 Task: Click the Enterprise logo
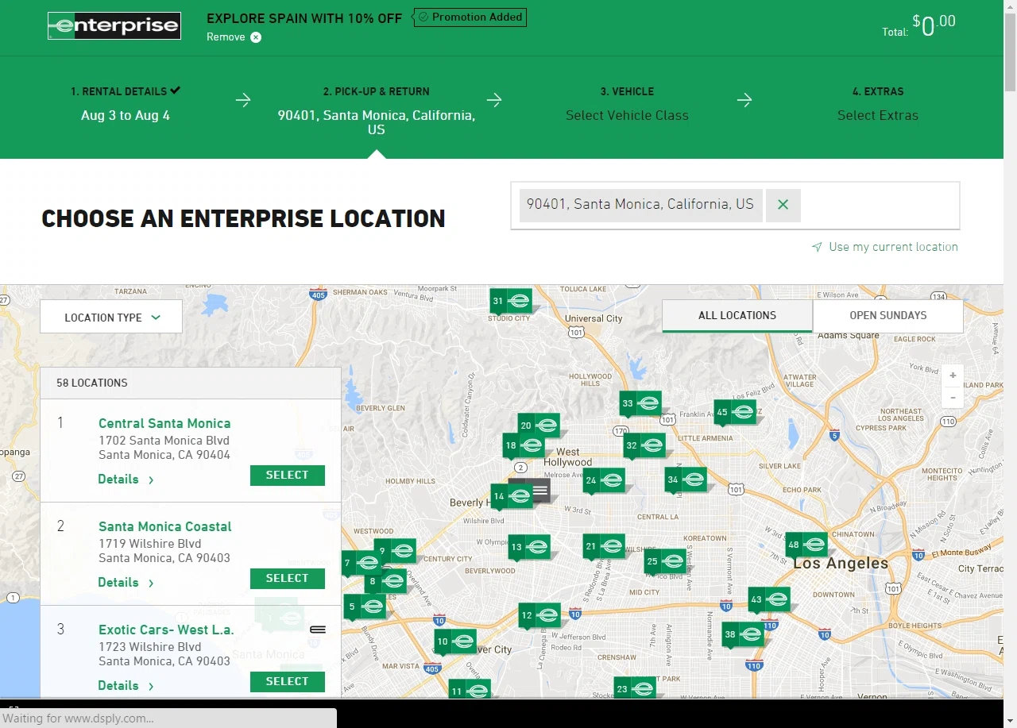click(x=114, y=26)
